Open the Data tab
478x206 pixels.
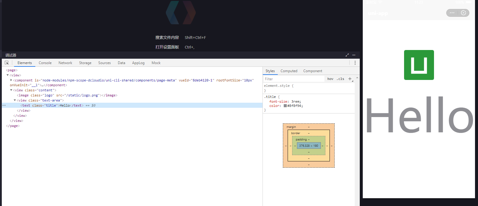coord(122,63)
